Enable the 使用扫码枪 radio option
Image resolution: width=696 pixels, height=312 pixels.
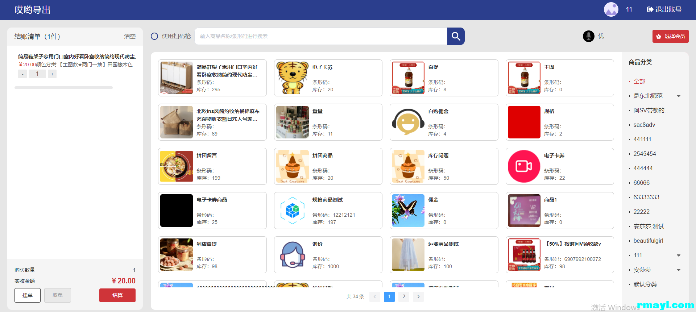coord(154,36)
